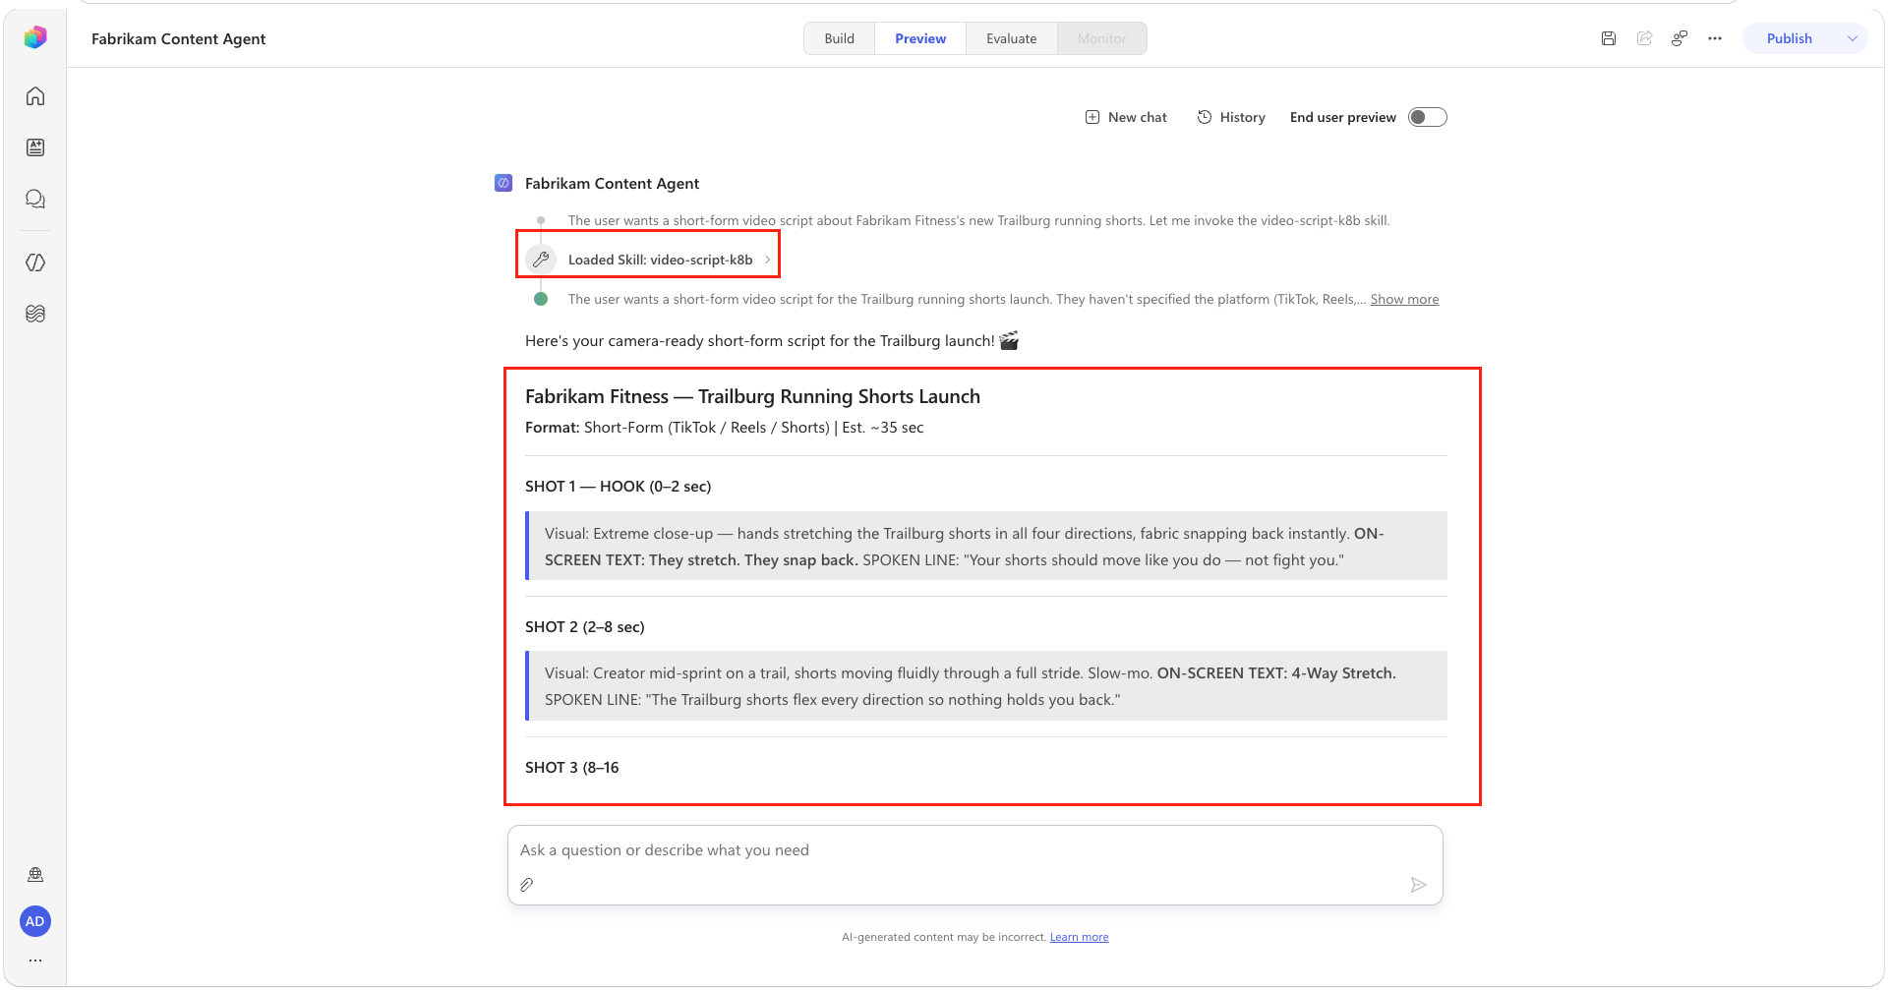Click the share icon in top bar
The height and width of the screenshot is (990, 1888).
(x=1644, y=38)
